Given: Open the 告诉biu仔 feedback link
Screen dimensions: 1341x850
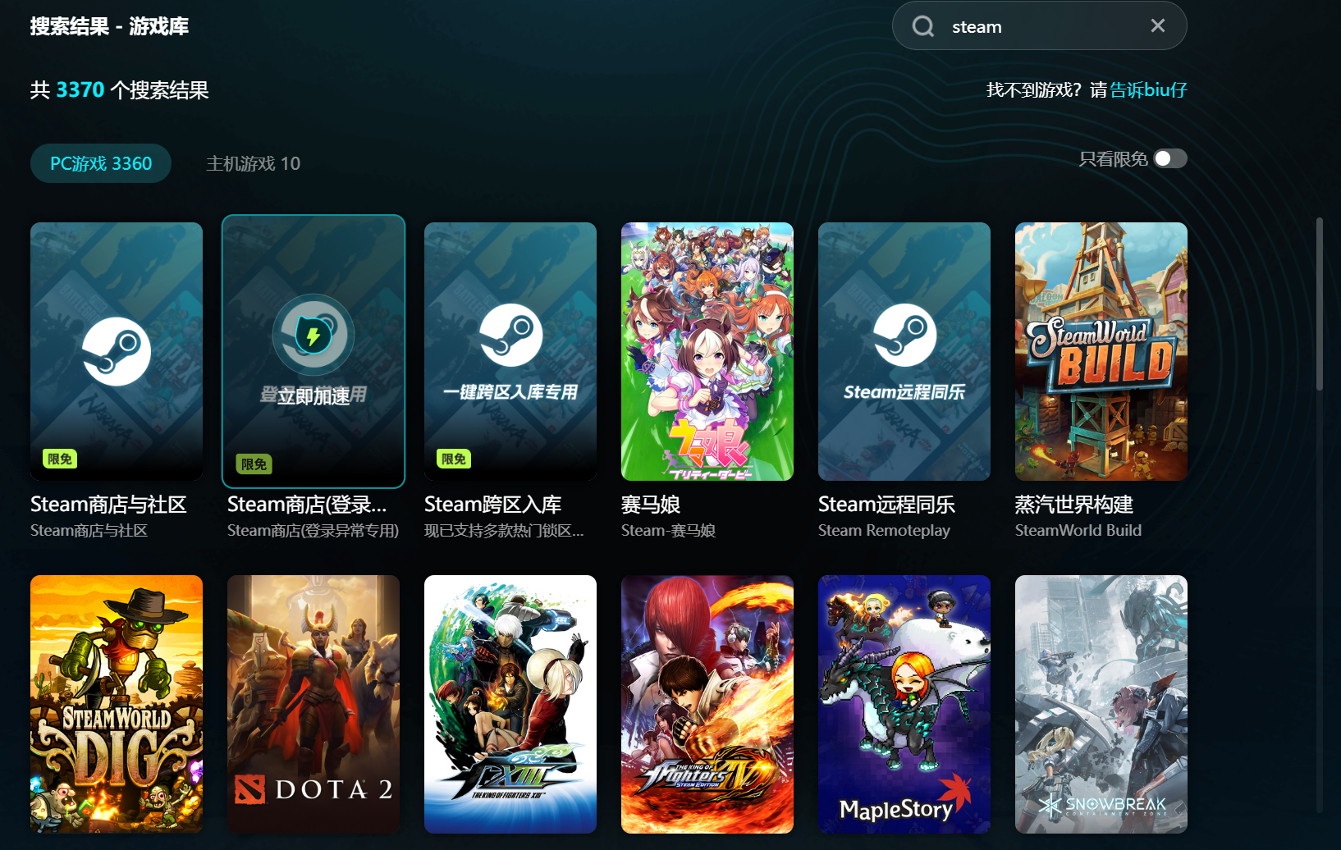Looking at the screenshot, I should click(1148, 89).
